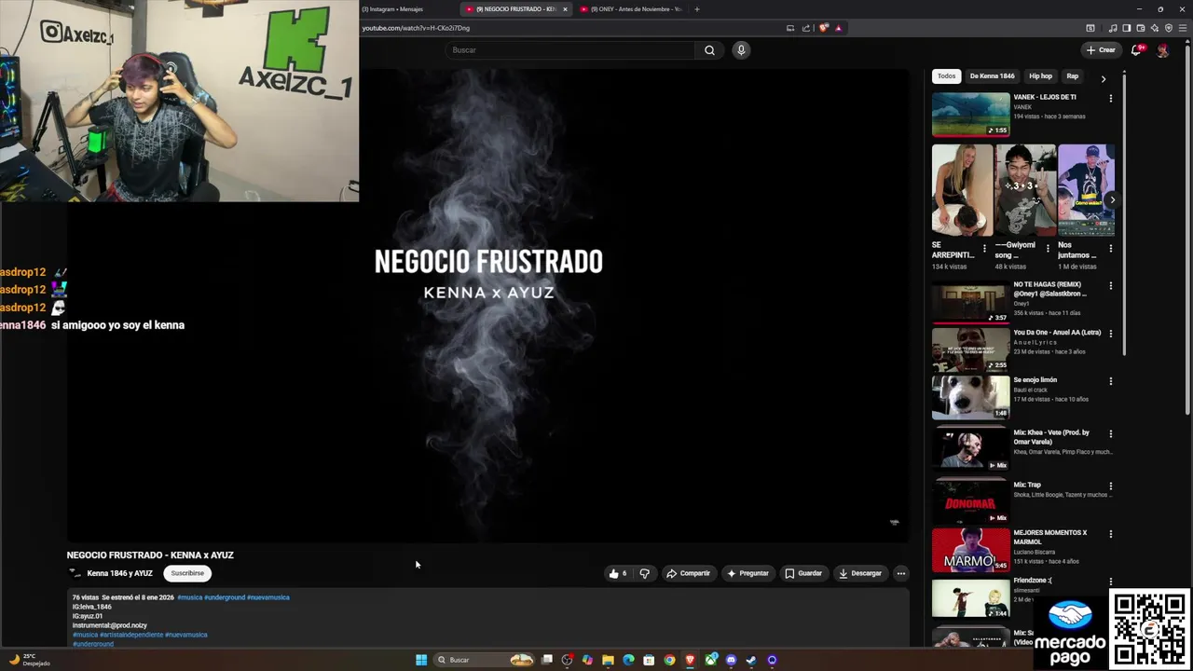1193x671 pixels.
Task: Click the YouTube search input field
Action: click(x=570, y=50)
